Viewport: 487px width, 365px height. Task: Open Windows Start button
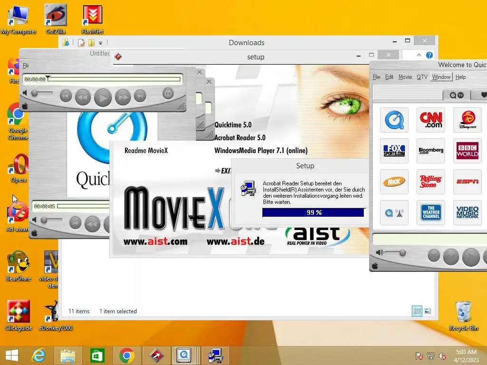pos(12,355)
